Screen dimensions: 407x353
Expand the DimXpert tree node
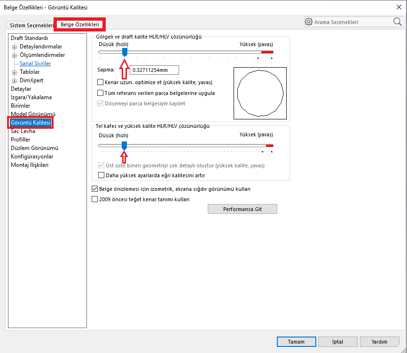pos(14,80)
